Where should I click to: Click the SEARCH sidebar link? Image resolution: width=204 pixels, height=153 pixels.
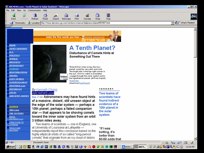(x=14, y=107)
